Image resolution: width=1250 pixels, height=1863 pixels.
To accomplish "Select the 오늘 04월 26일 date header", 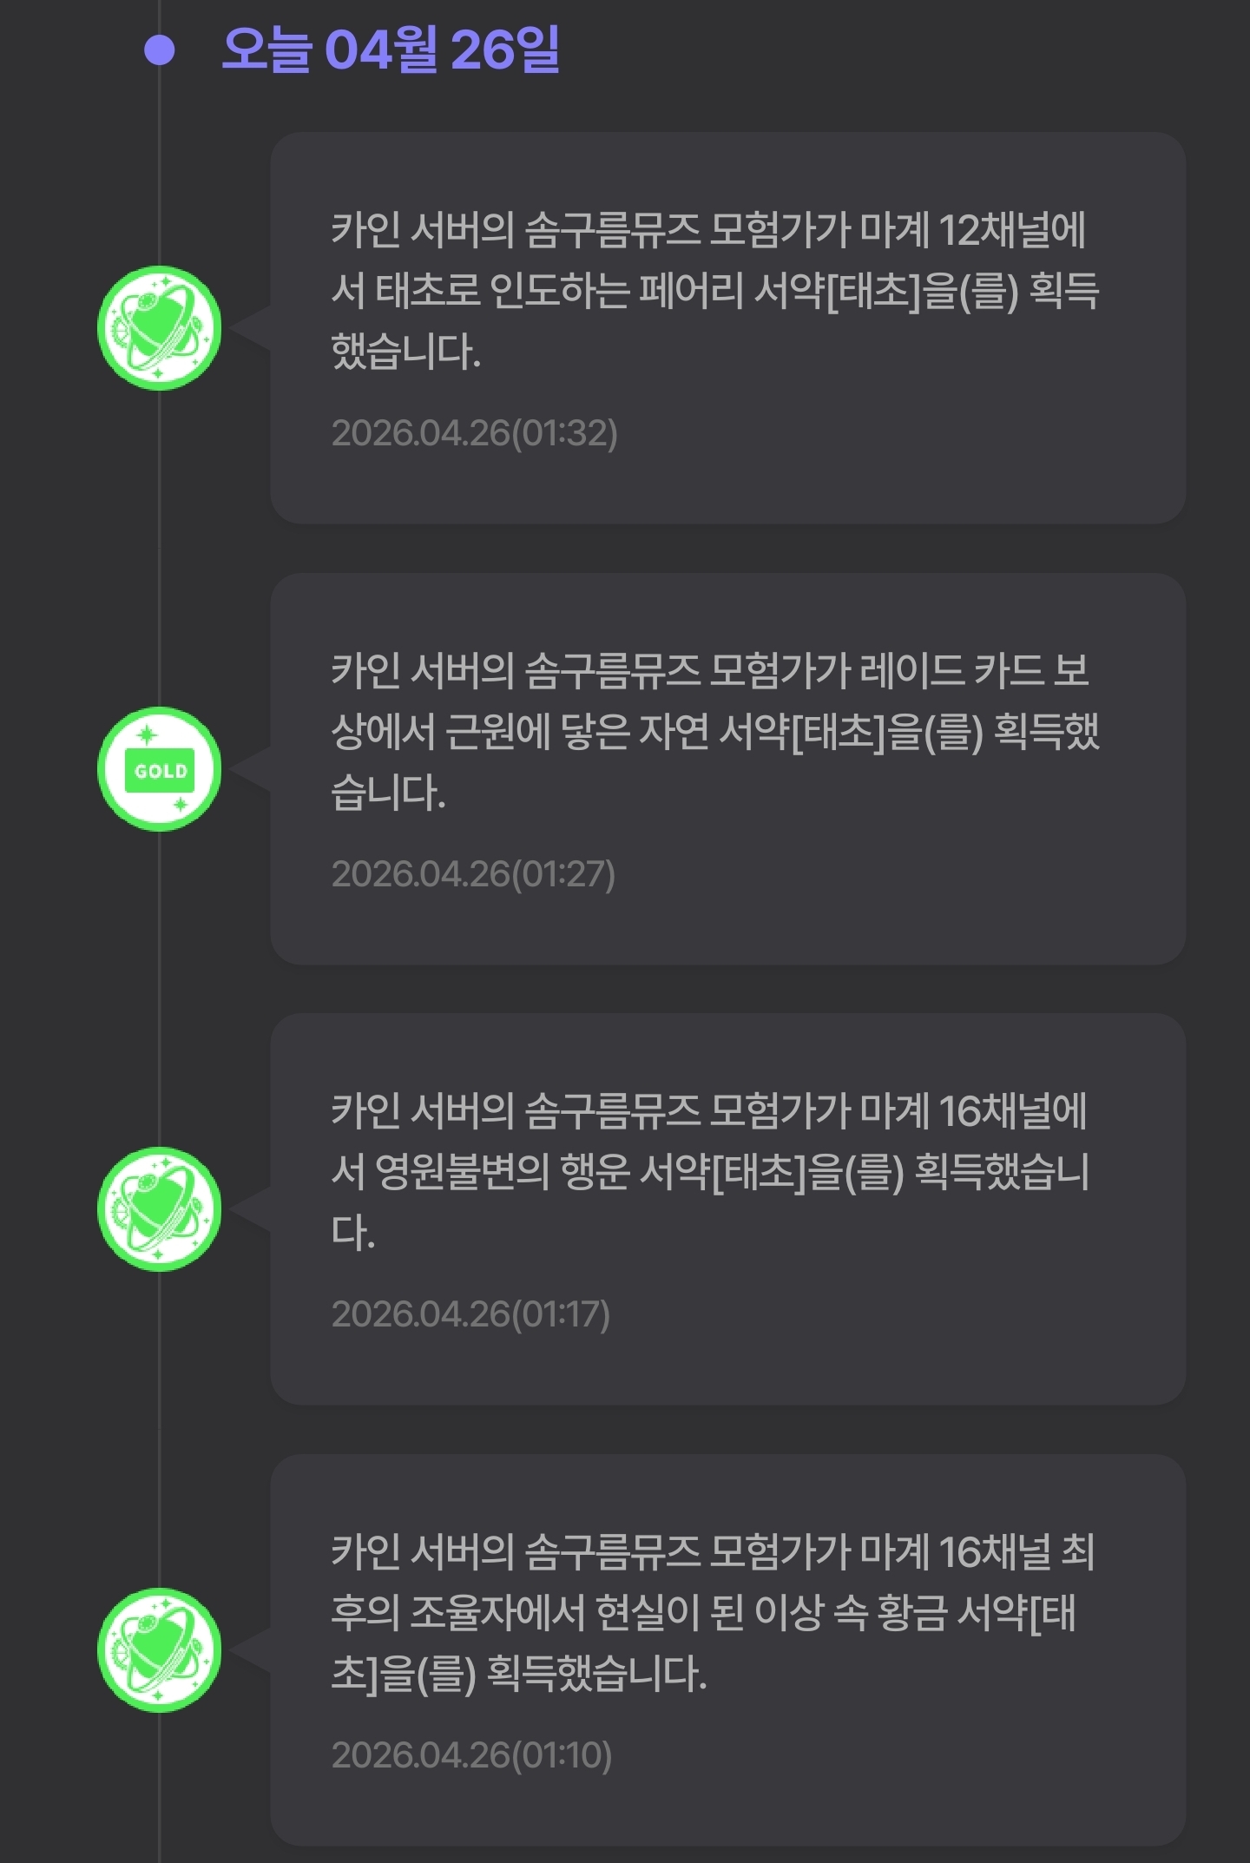I will pos(391,50).
